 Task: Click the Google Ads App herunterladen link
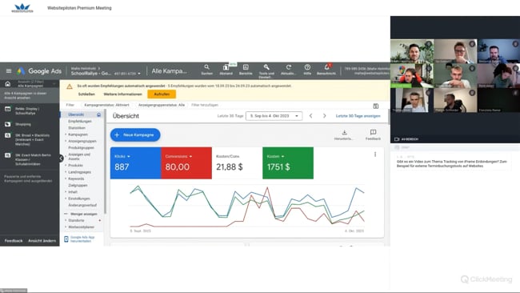82,239
